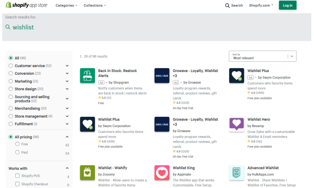The height and width of the screenshot is (188, 314).
Task: Open Back In Stock Restock Alerts app icon
Action: point(87,76)
